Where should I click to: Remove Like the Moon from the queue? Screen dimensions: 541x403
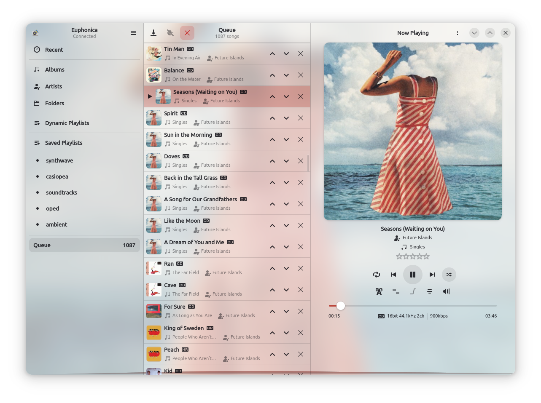(301, 225)
